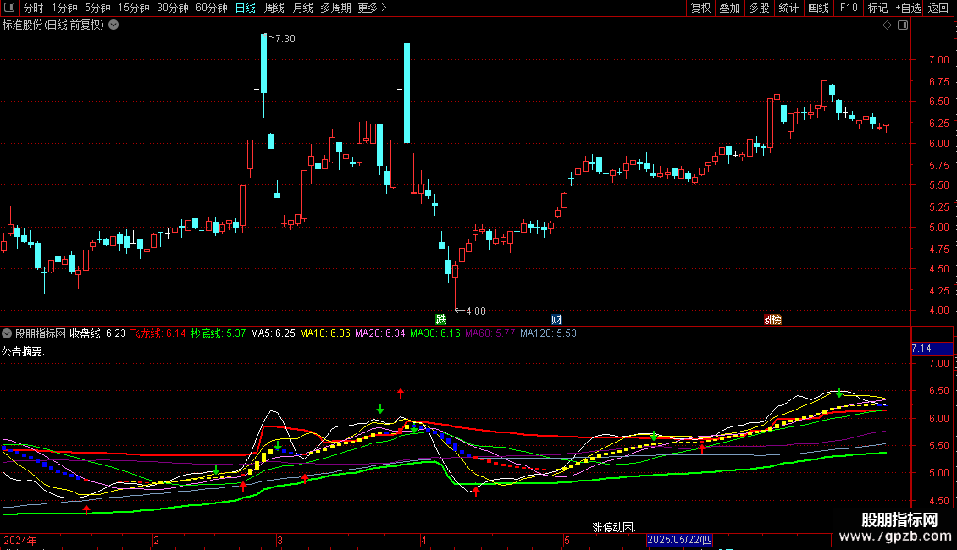Click the green 跌 event marker
Viewport: 957px width, 550px height.
tap(440, 320)
